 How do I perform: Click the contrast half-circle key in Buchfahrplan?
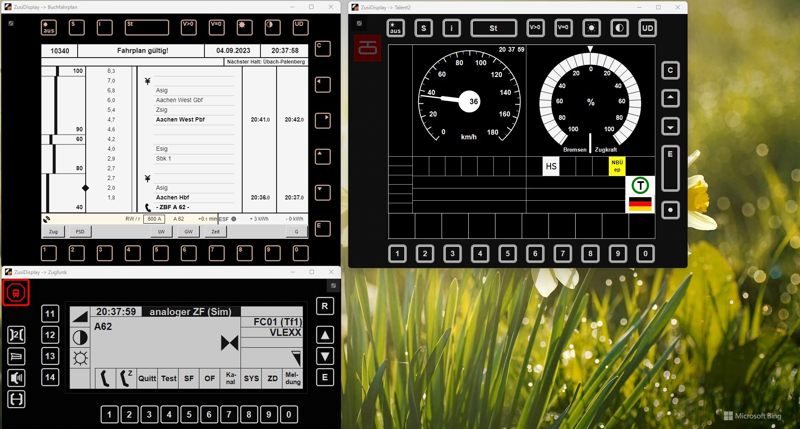click(272, 28)
